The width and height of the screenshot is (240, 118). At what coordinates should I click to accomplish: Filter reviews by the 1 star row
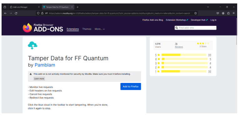click(183, 71)
